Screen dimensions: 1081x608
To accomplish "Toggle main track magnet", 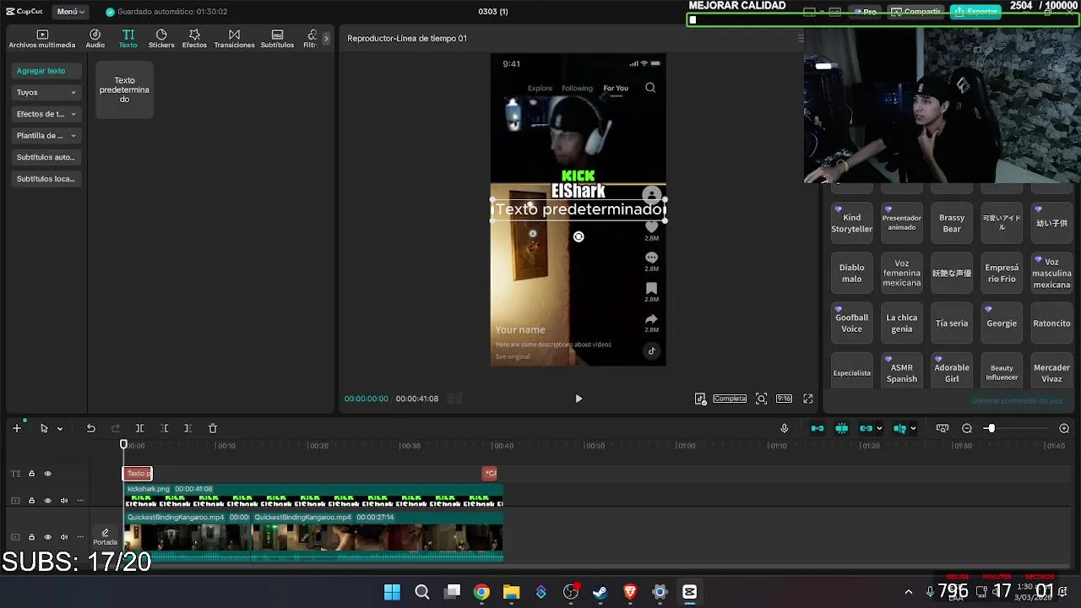I will 818,428.
